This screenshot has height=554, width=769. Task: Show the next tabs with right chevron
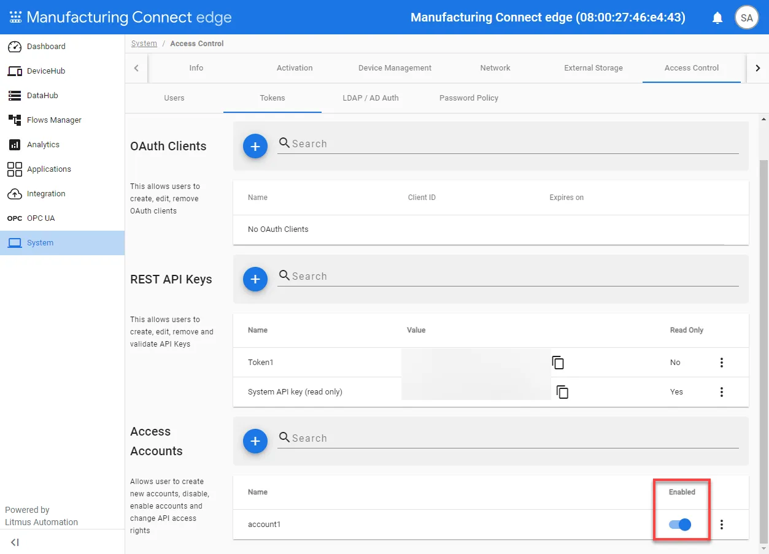[x=758, y=68]
